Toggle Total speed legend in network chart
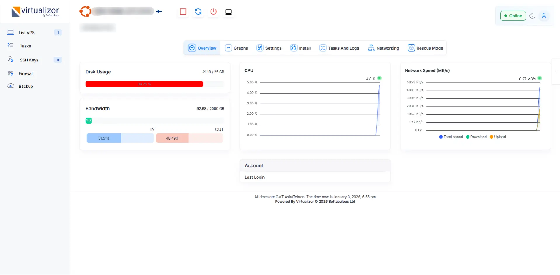 pos(451,137)
